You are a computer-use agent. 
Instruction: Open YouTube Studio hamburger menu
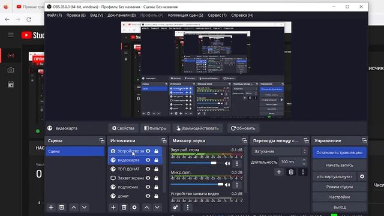[x=11, y=35]
